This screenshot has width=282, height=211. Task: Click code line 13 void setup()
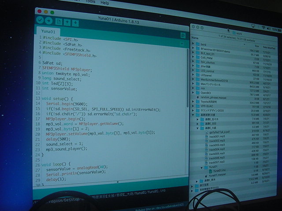point(57,98)
